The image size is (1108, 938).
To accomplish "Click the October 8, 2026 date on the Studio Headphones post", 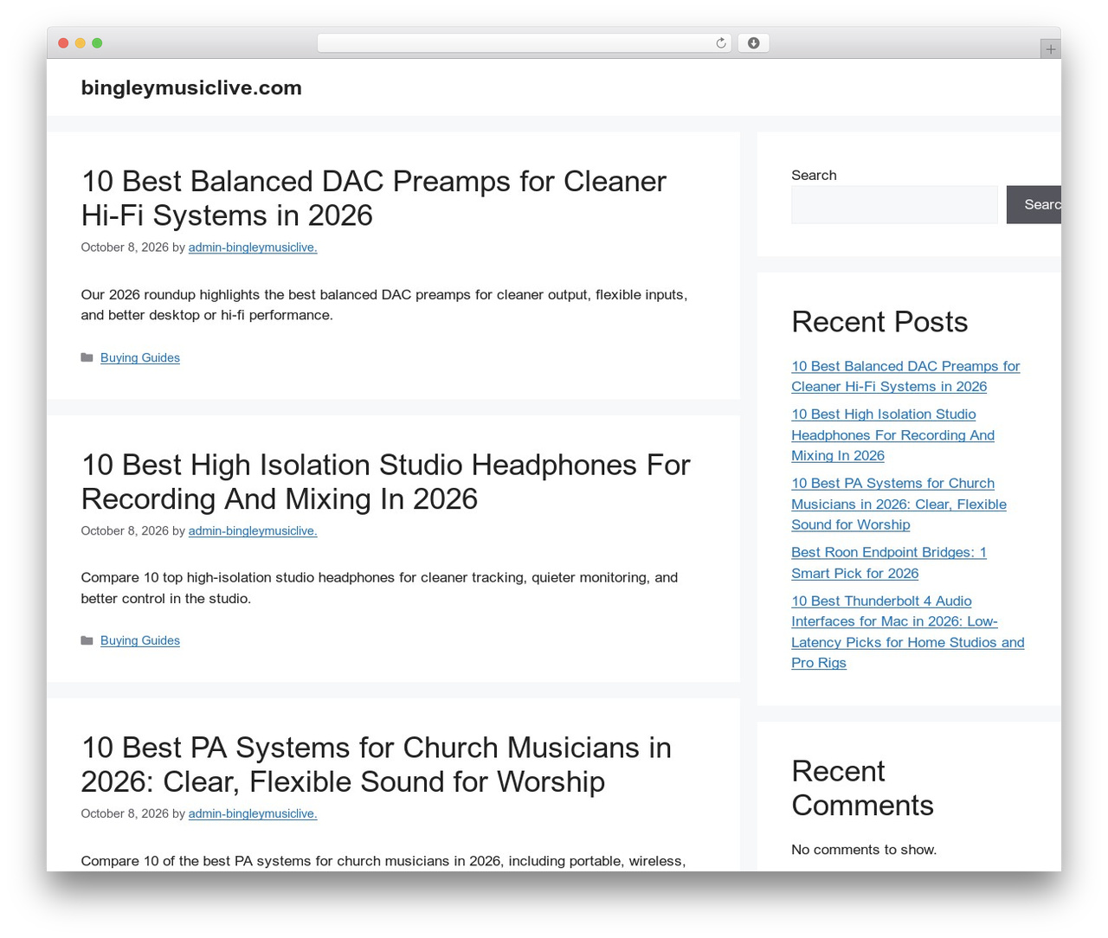I will coord(125,530).
